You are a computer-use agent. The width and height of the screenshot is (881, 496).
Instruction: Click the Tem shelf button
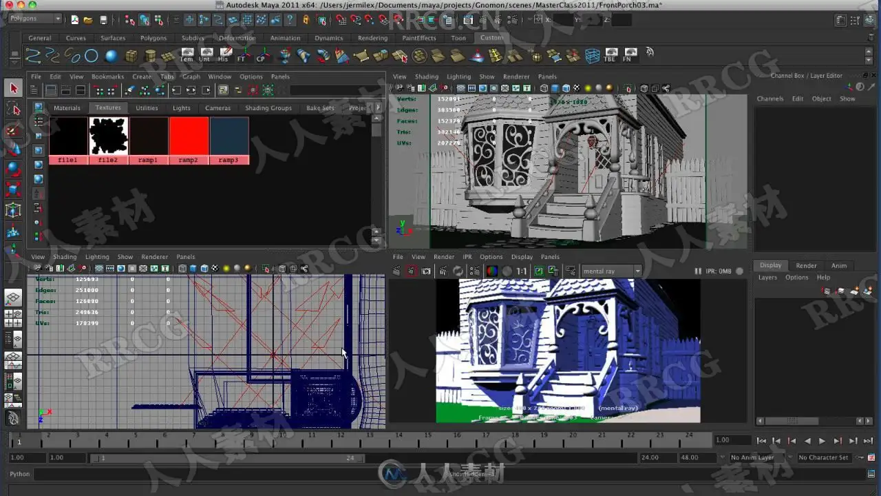(187, 56)
